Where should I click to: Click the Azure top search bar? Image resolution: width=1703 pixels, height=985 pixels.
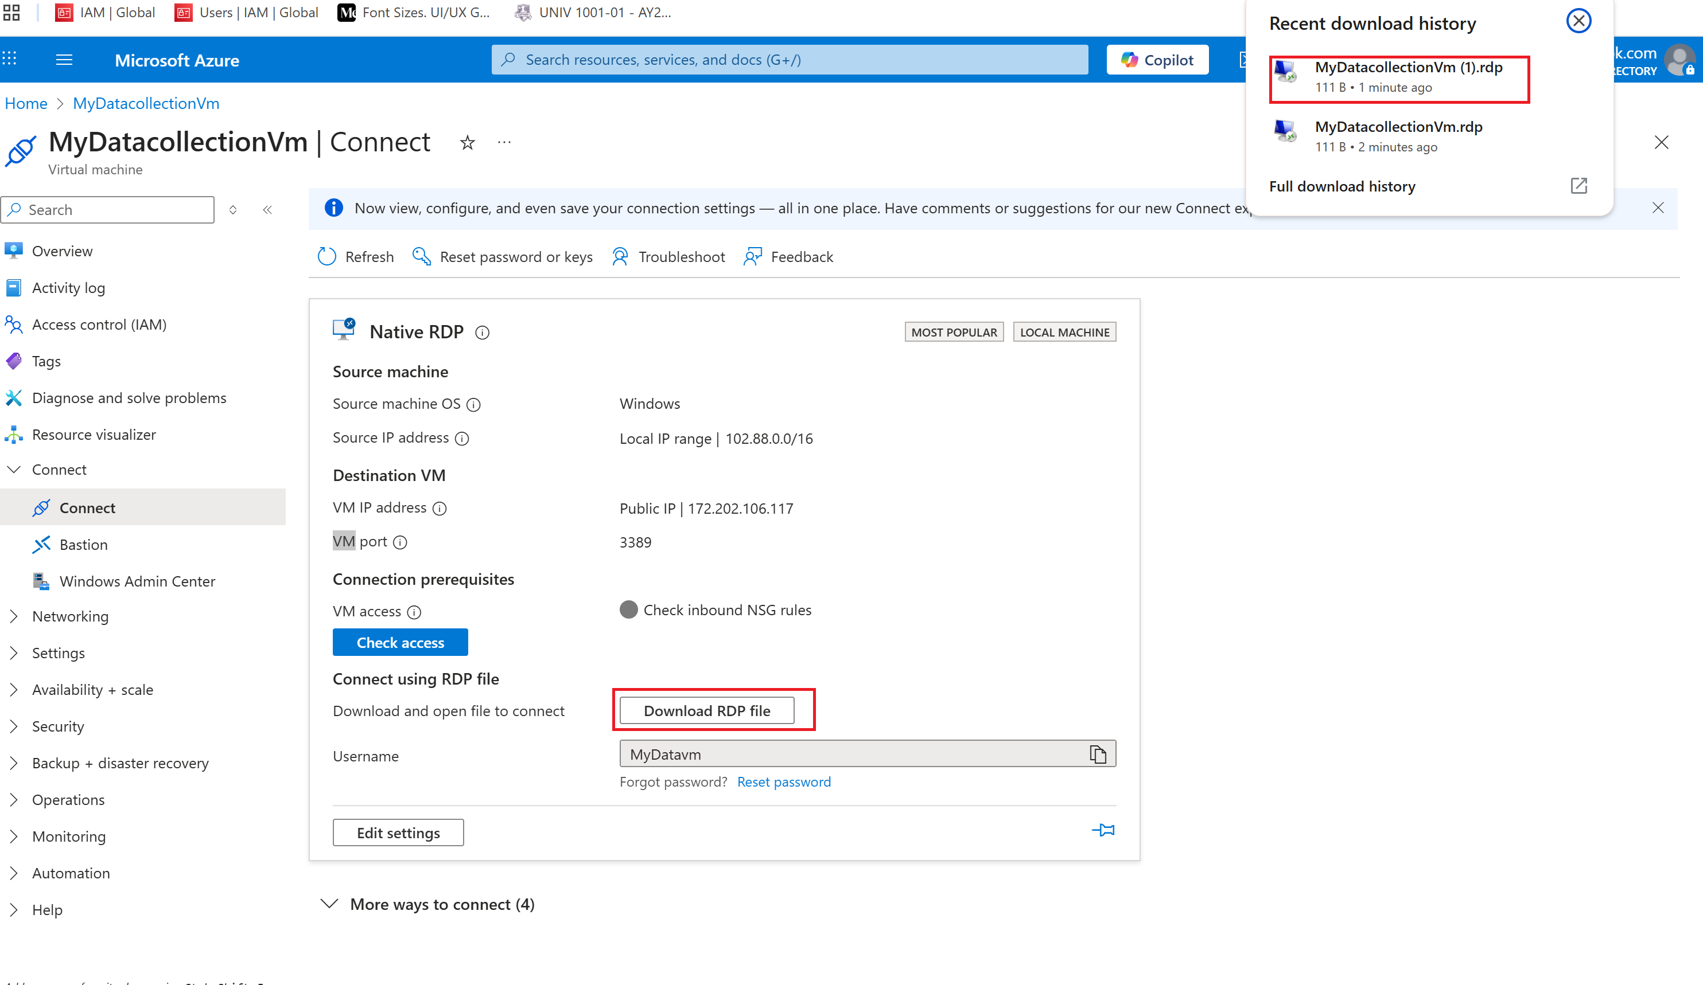(790, 60)
